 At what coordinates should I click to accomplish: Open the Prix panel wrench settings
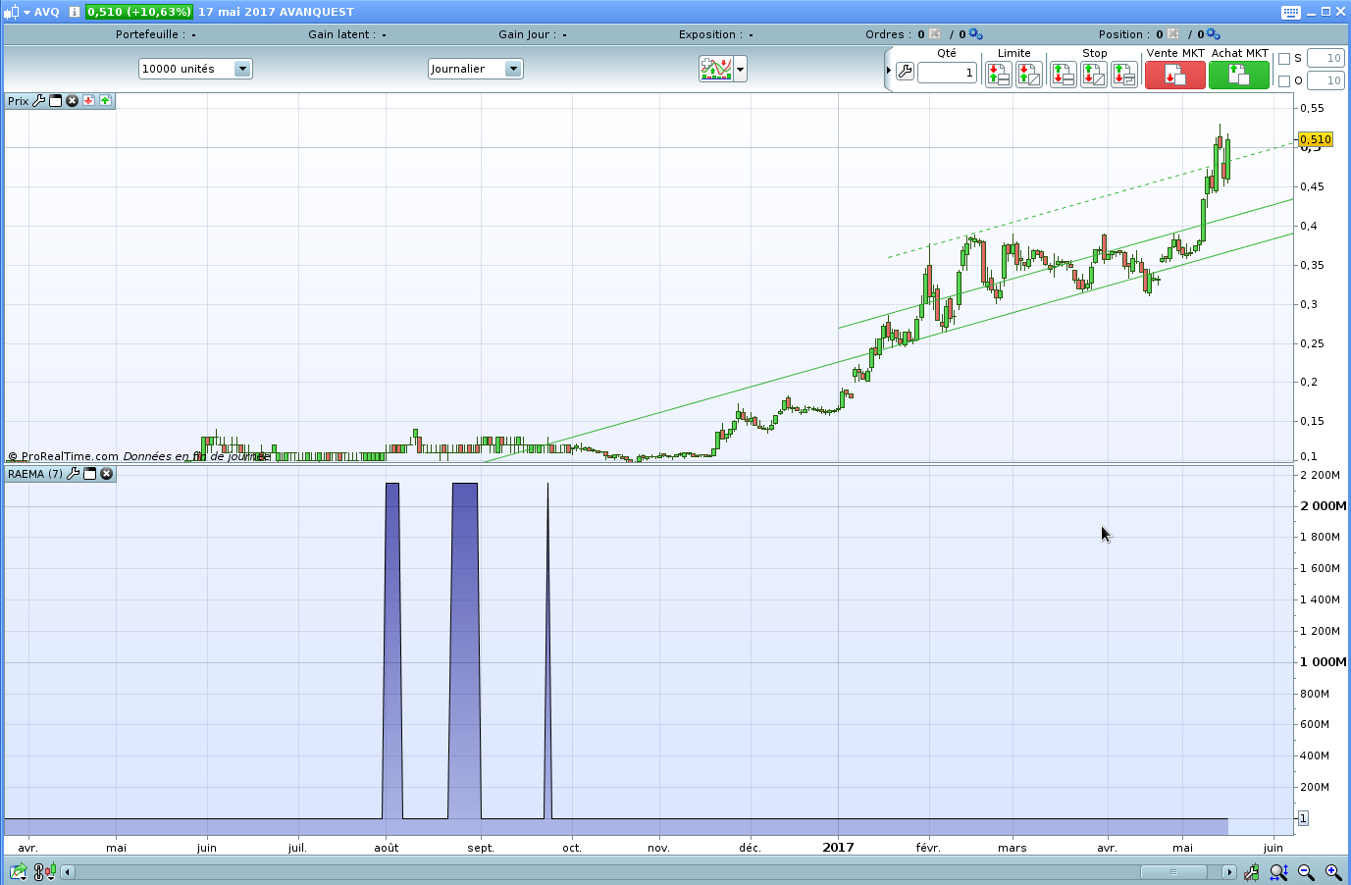tap(39, 101)
